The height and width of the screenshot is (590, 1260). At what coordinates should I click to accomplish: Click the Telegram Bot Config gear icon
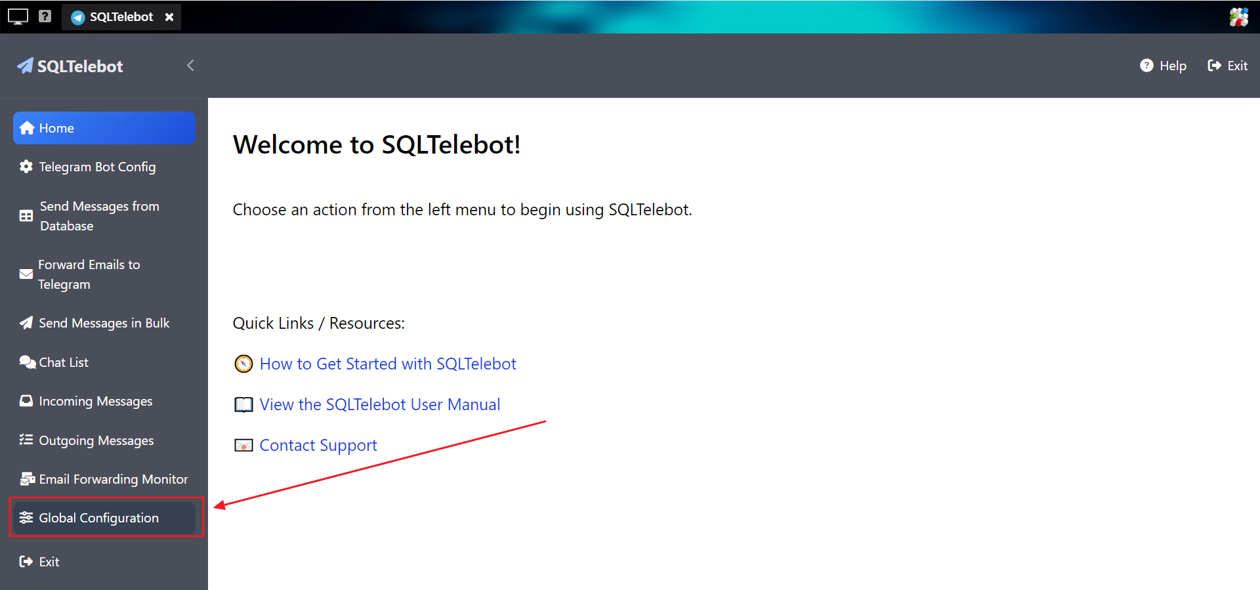[x=26, y=167]
